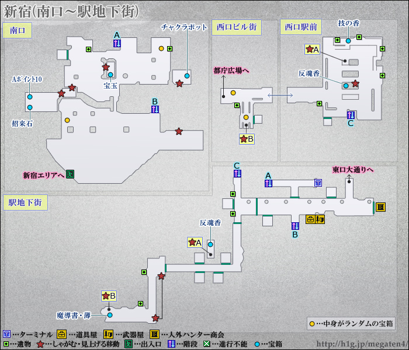Click the 東口大通りへ destination label

[352, 170]
